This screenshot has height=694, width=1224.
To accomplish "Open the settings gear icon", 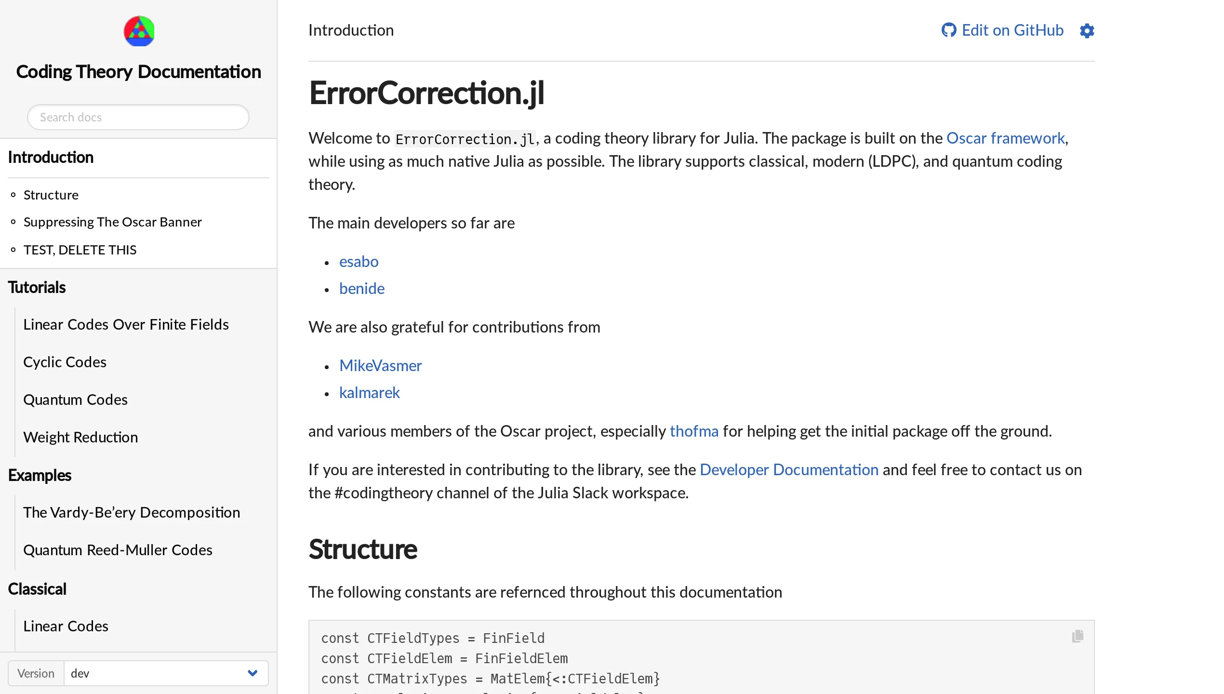I will [1087, 30].
